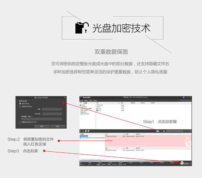The height and width of the screenshot is (178, 202).
Task: Click the refresh icon beside encrypt icon
Action: pyautogui.click(x=161, y=131)
